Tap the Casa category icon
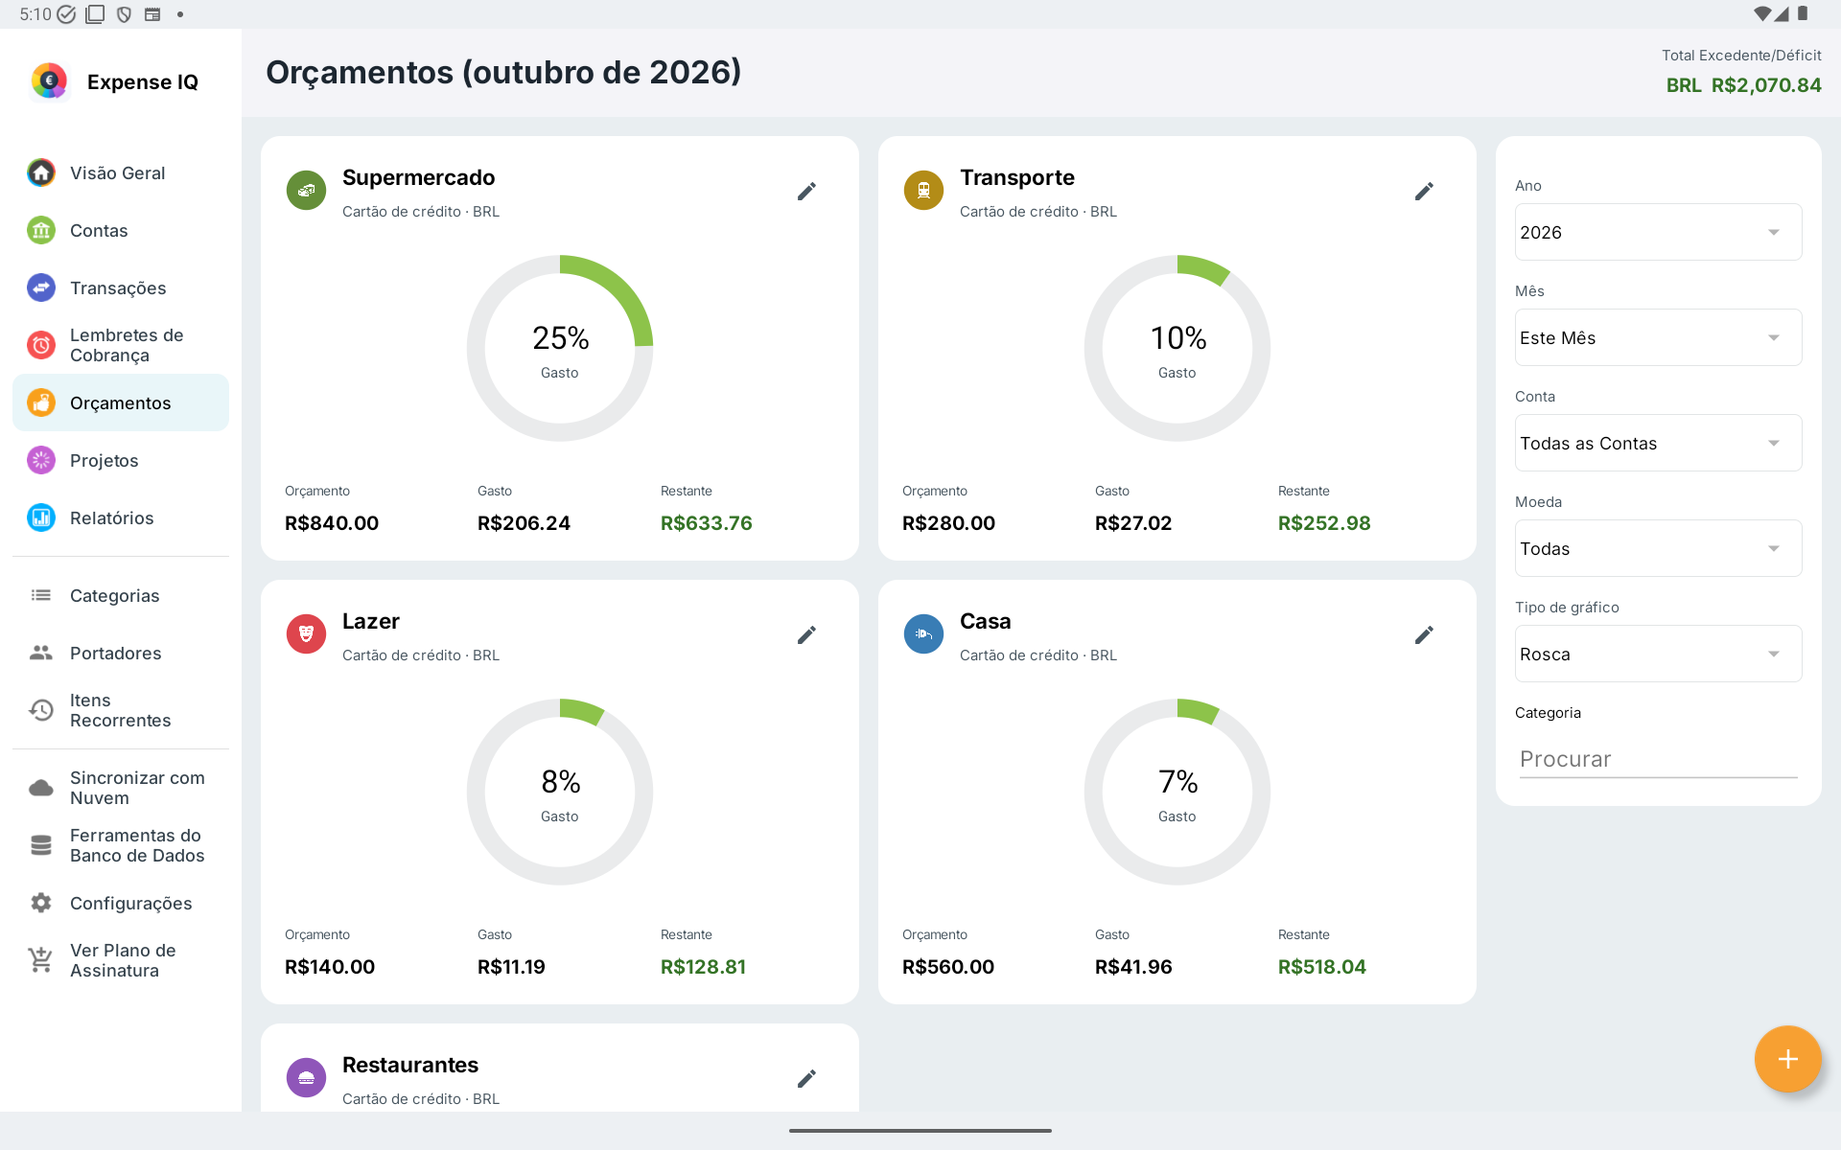Viewport: 1841px width, 1150px height. tap(923, 634)
